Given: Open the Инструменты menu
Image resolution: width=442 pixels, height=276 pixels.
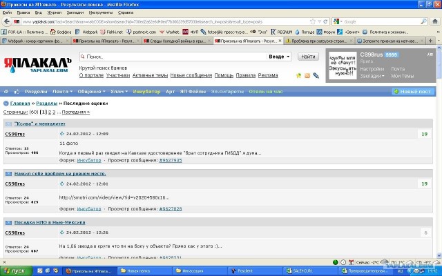Looking at the screenshot, I should 101,12.
